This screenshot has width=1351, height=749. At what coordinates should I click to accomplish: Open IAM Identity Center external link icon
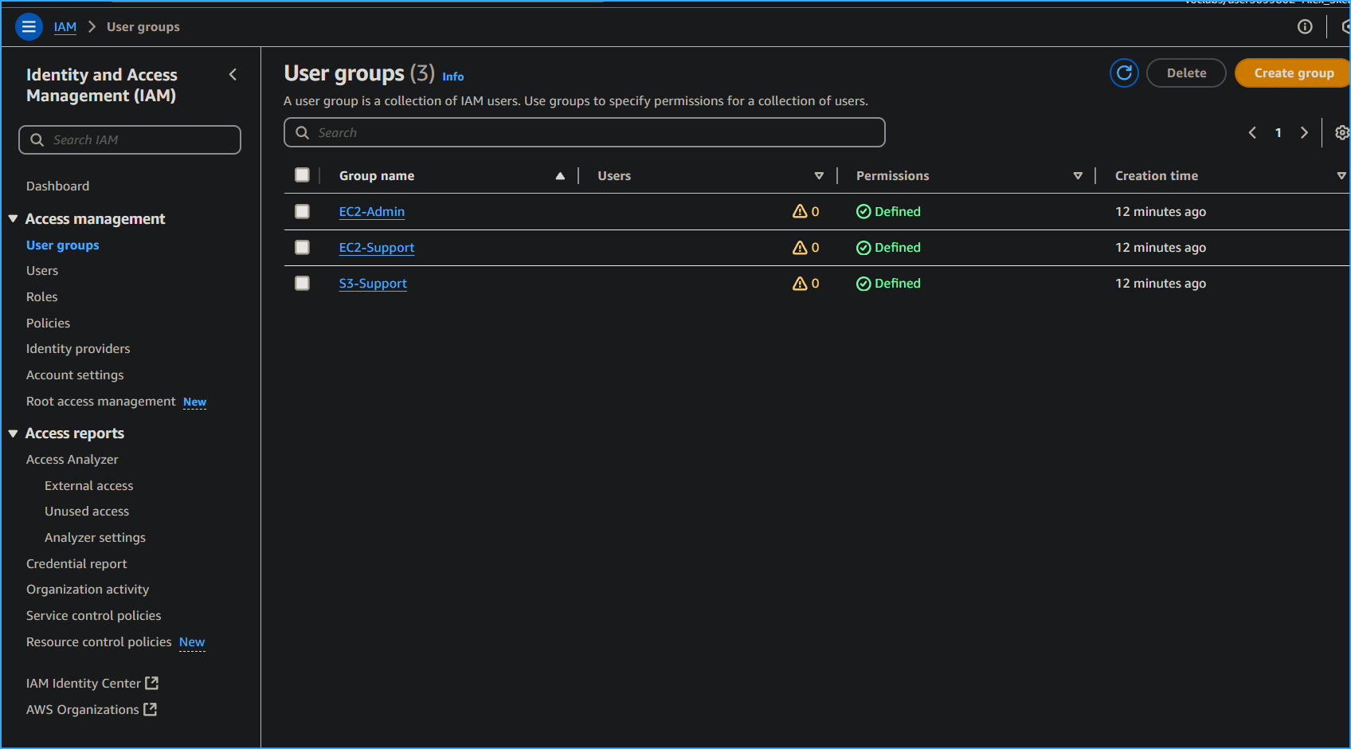pyautogui.click(x=153, y=683)
